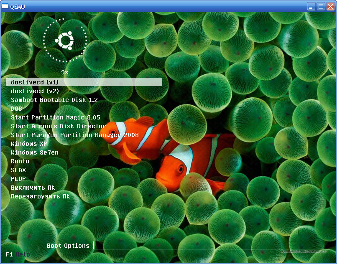Start Paragon Partition Manager 2008
Viewport: 337px width, 264px height.
(75, 135)
